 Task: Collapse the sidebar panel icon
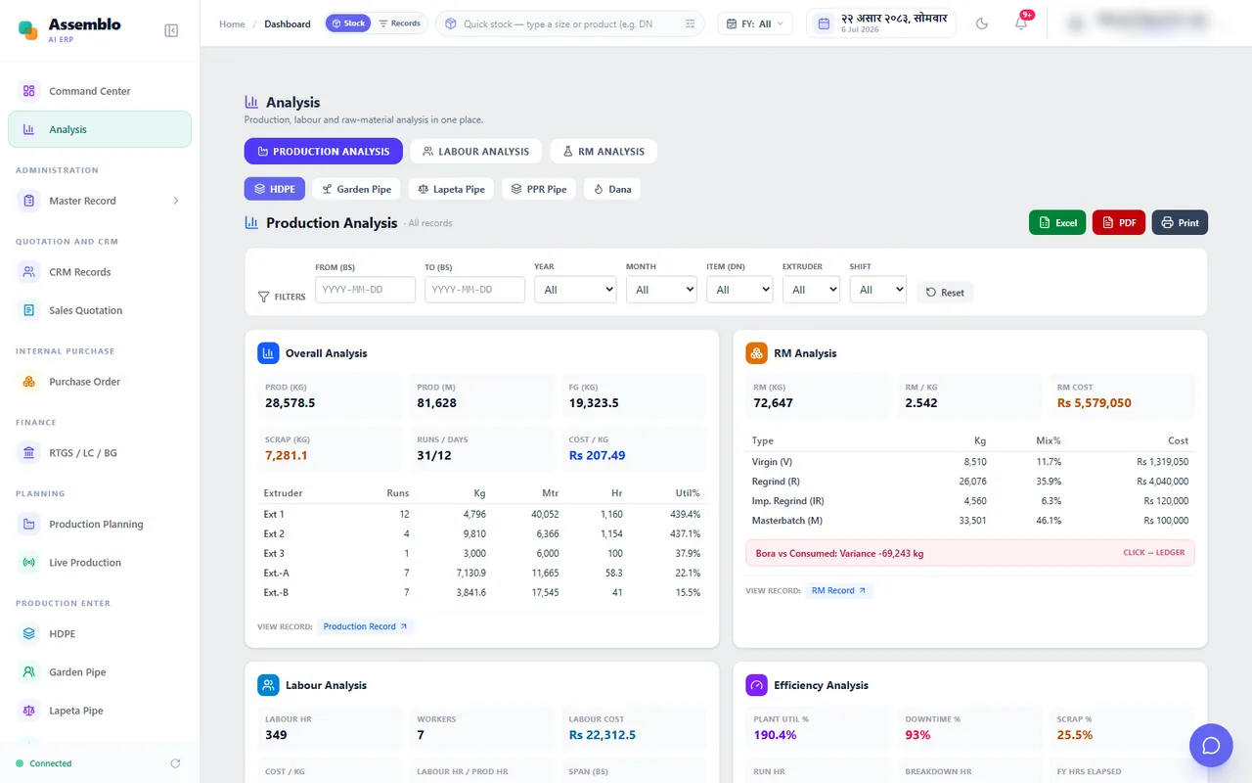click(x=171, y=30)
